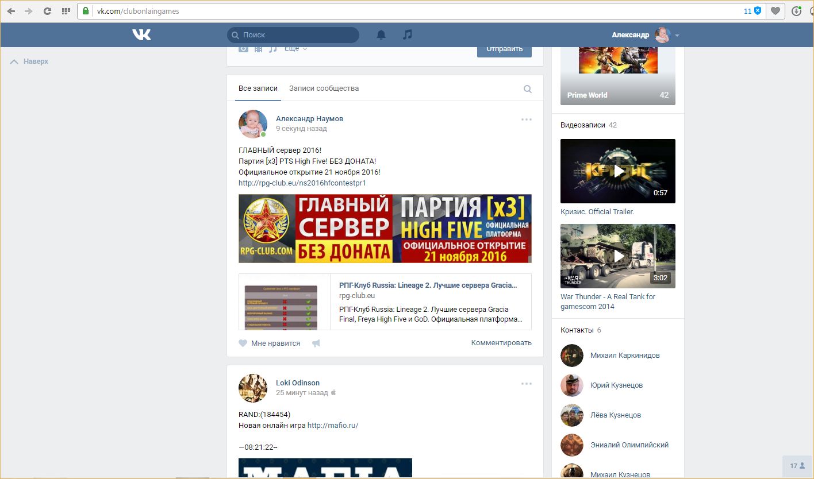The width and height of the screenshot is (814, 479).
Task: Open the Контакты section header
Action: coord(577,330)
